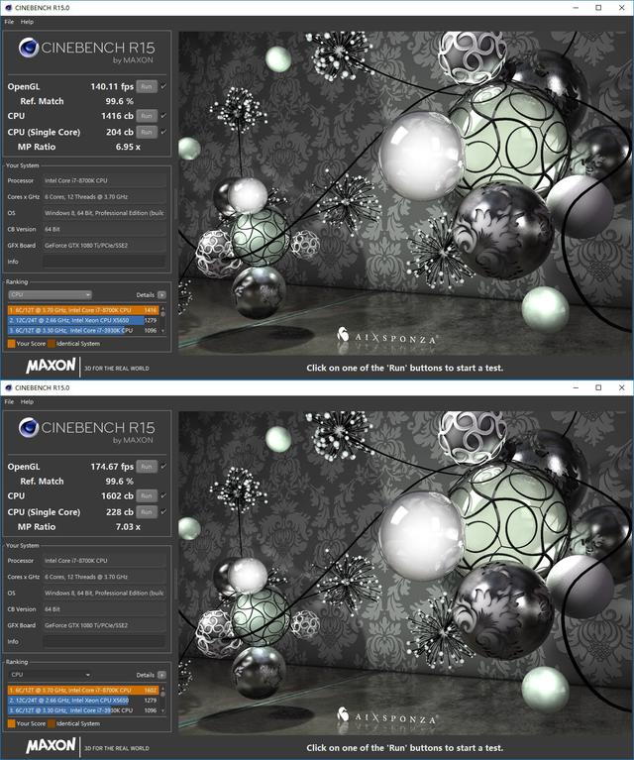The height and width of the screenshot is (760, 634).
Task: Toggle the checkbox beside the 204 cb Single Core run
Action: coord(163,132)
